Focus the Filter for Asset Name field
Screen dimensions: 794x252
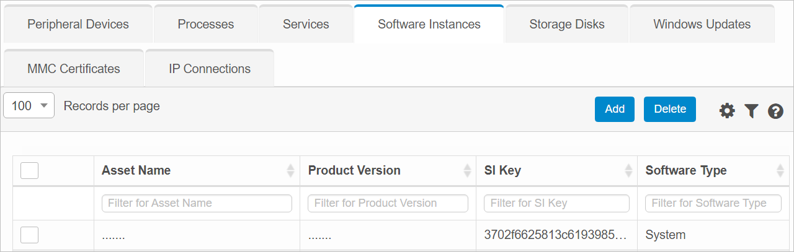click(x=197, y=203)
